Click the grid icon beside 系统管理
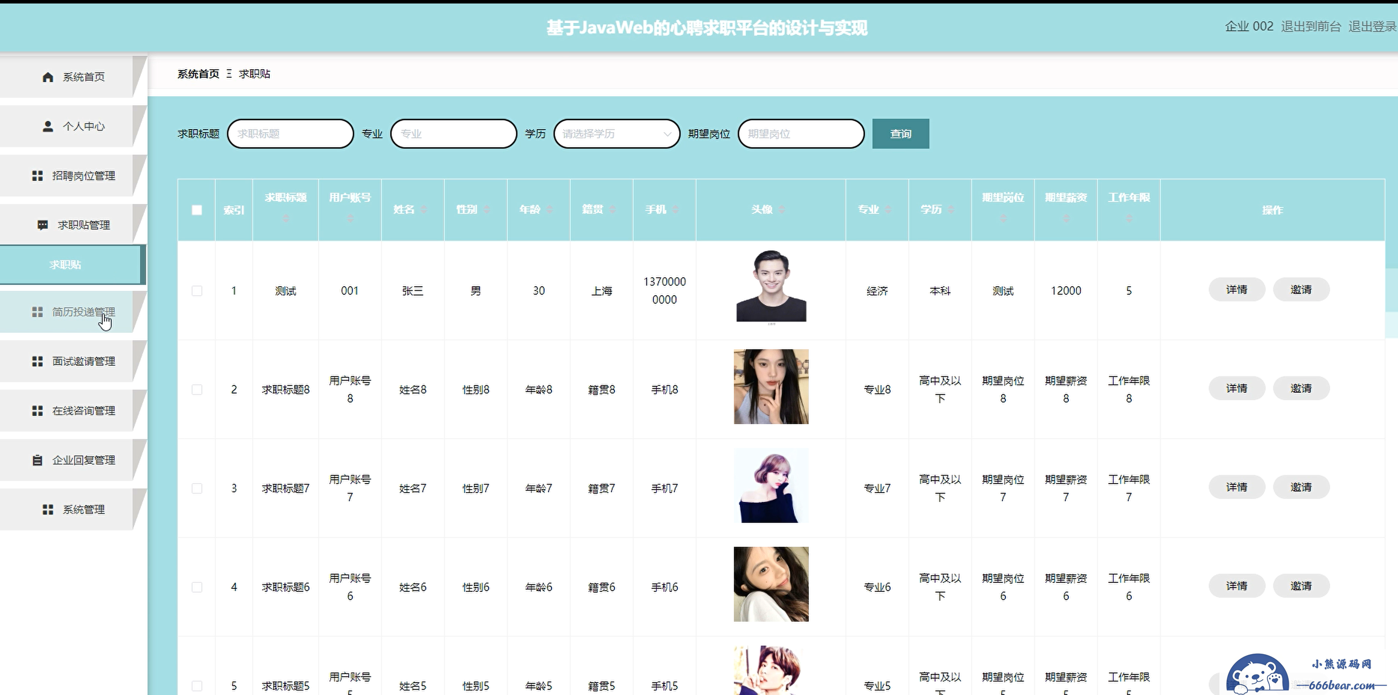 (x=48, y=510)
